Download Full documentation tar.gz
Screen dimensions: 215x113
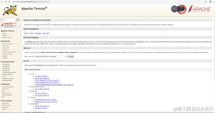pyautogui.click(x=37, y=89)
